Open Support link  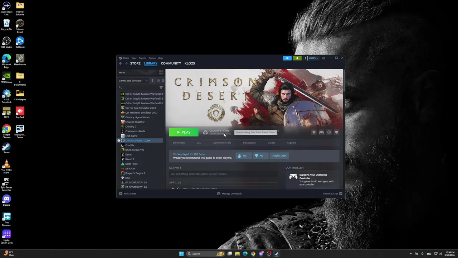(291, 143)
